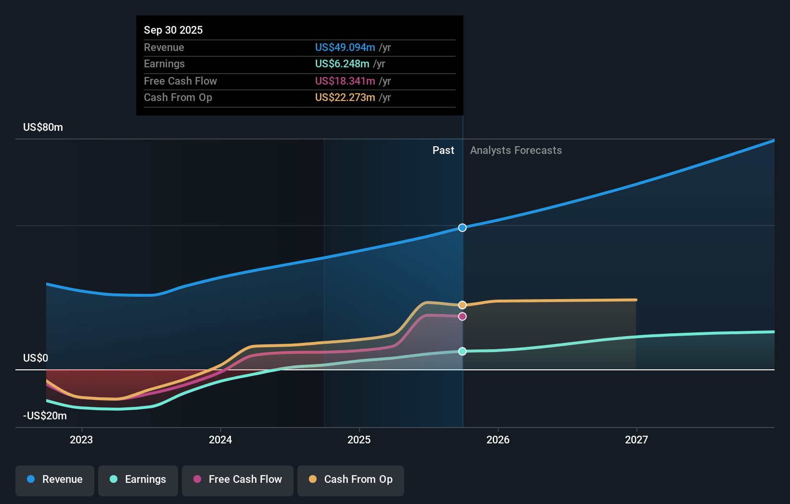Toggle the Earnings series in the legend
The height and width of the screenshot is (504, 790).
pyautogui.click(x=138, y=479)
